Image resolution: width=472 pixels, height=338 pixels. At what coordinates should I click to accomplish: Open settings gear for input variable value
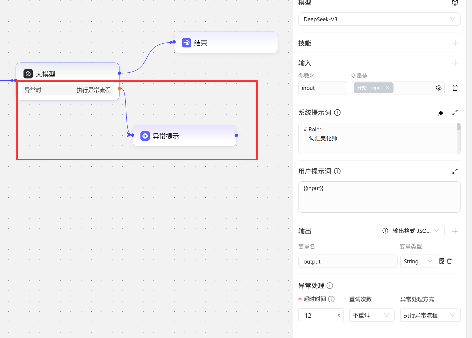[439, 88]
